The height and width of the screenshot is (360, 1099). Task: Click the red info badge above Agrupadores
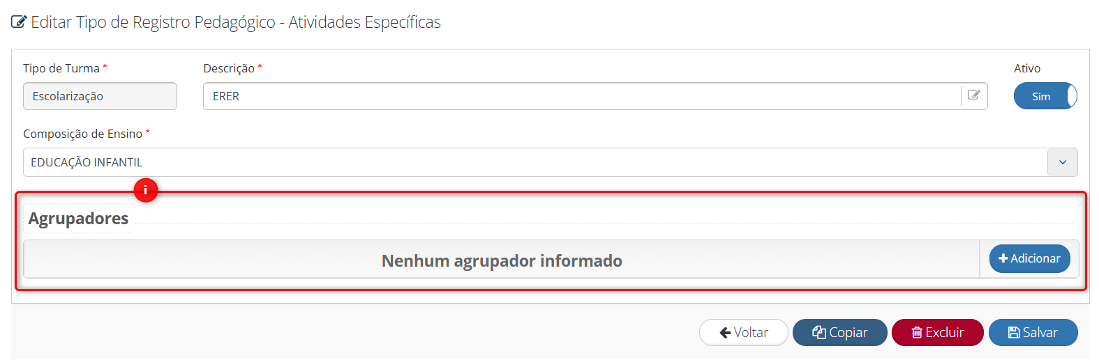(x=146, y=189)
